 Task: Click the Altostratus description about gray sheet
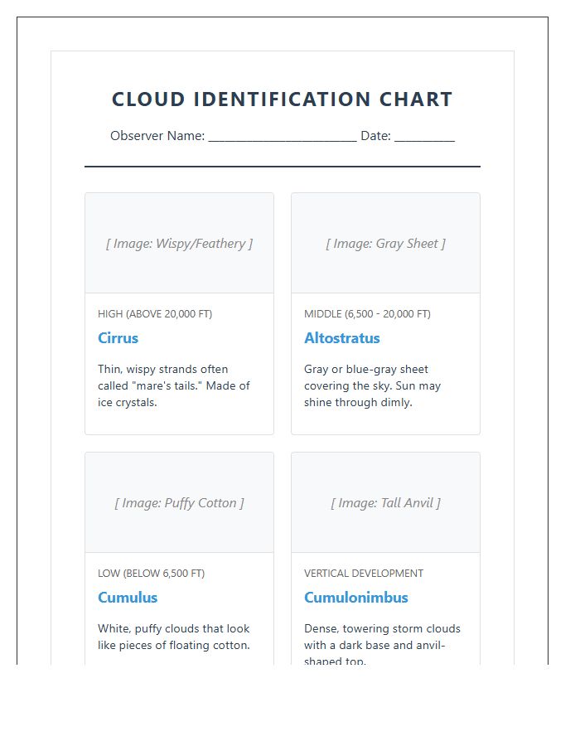372,385
